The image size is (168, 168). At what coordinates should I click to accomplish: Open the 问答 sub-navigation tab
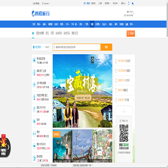coord(52,33)
